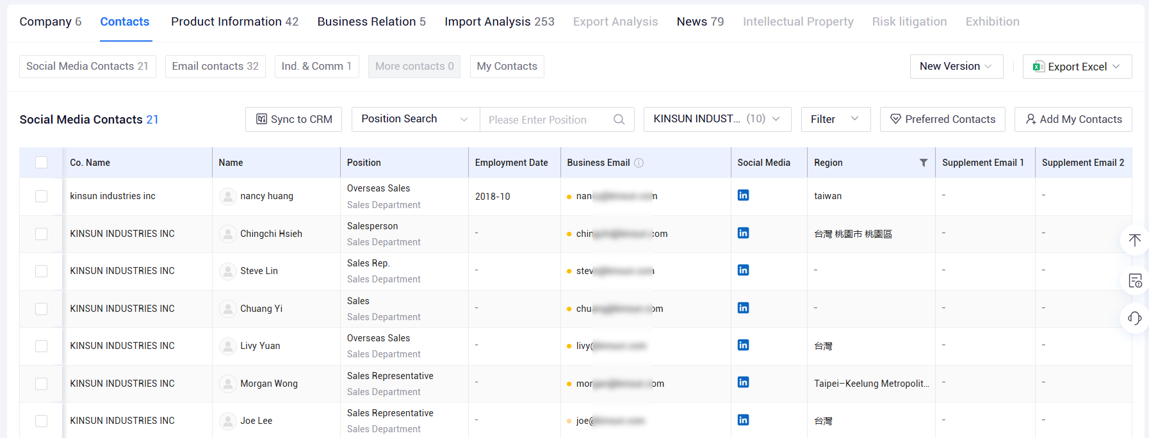
Task: Click Joe Lee's avatar icon
Action: [x=227, y=421]
